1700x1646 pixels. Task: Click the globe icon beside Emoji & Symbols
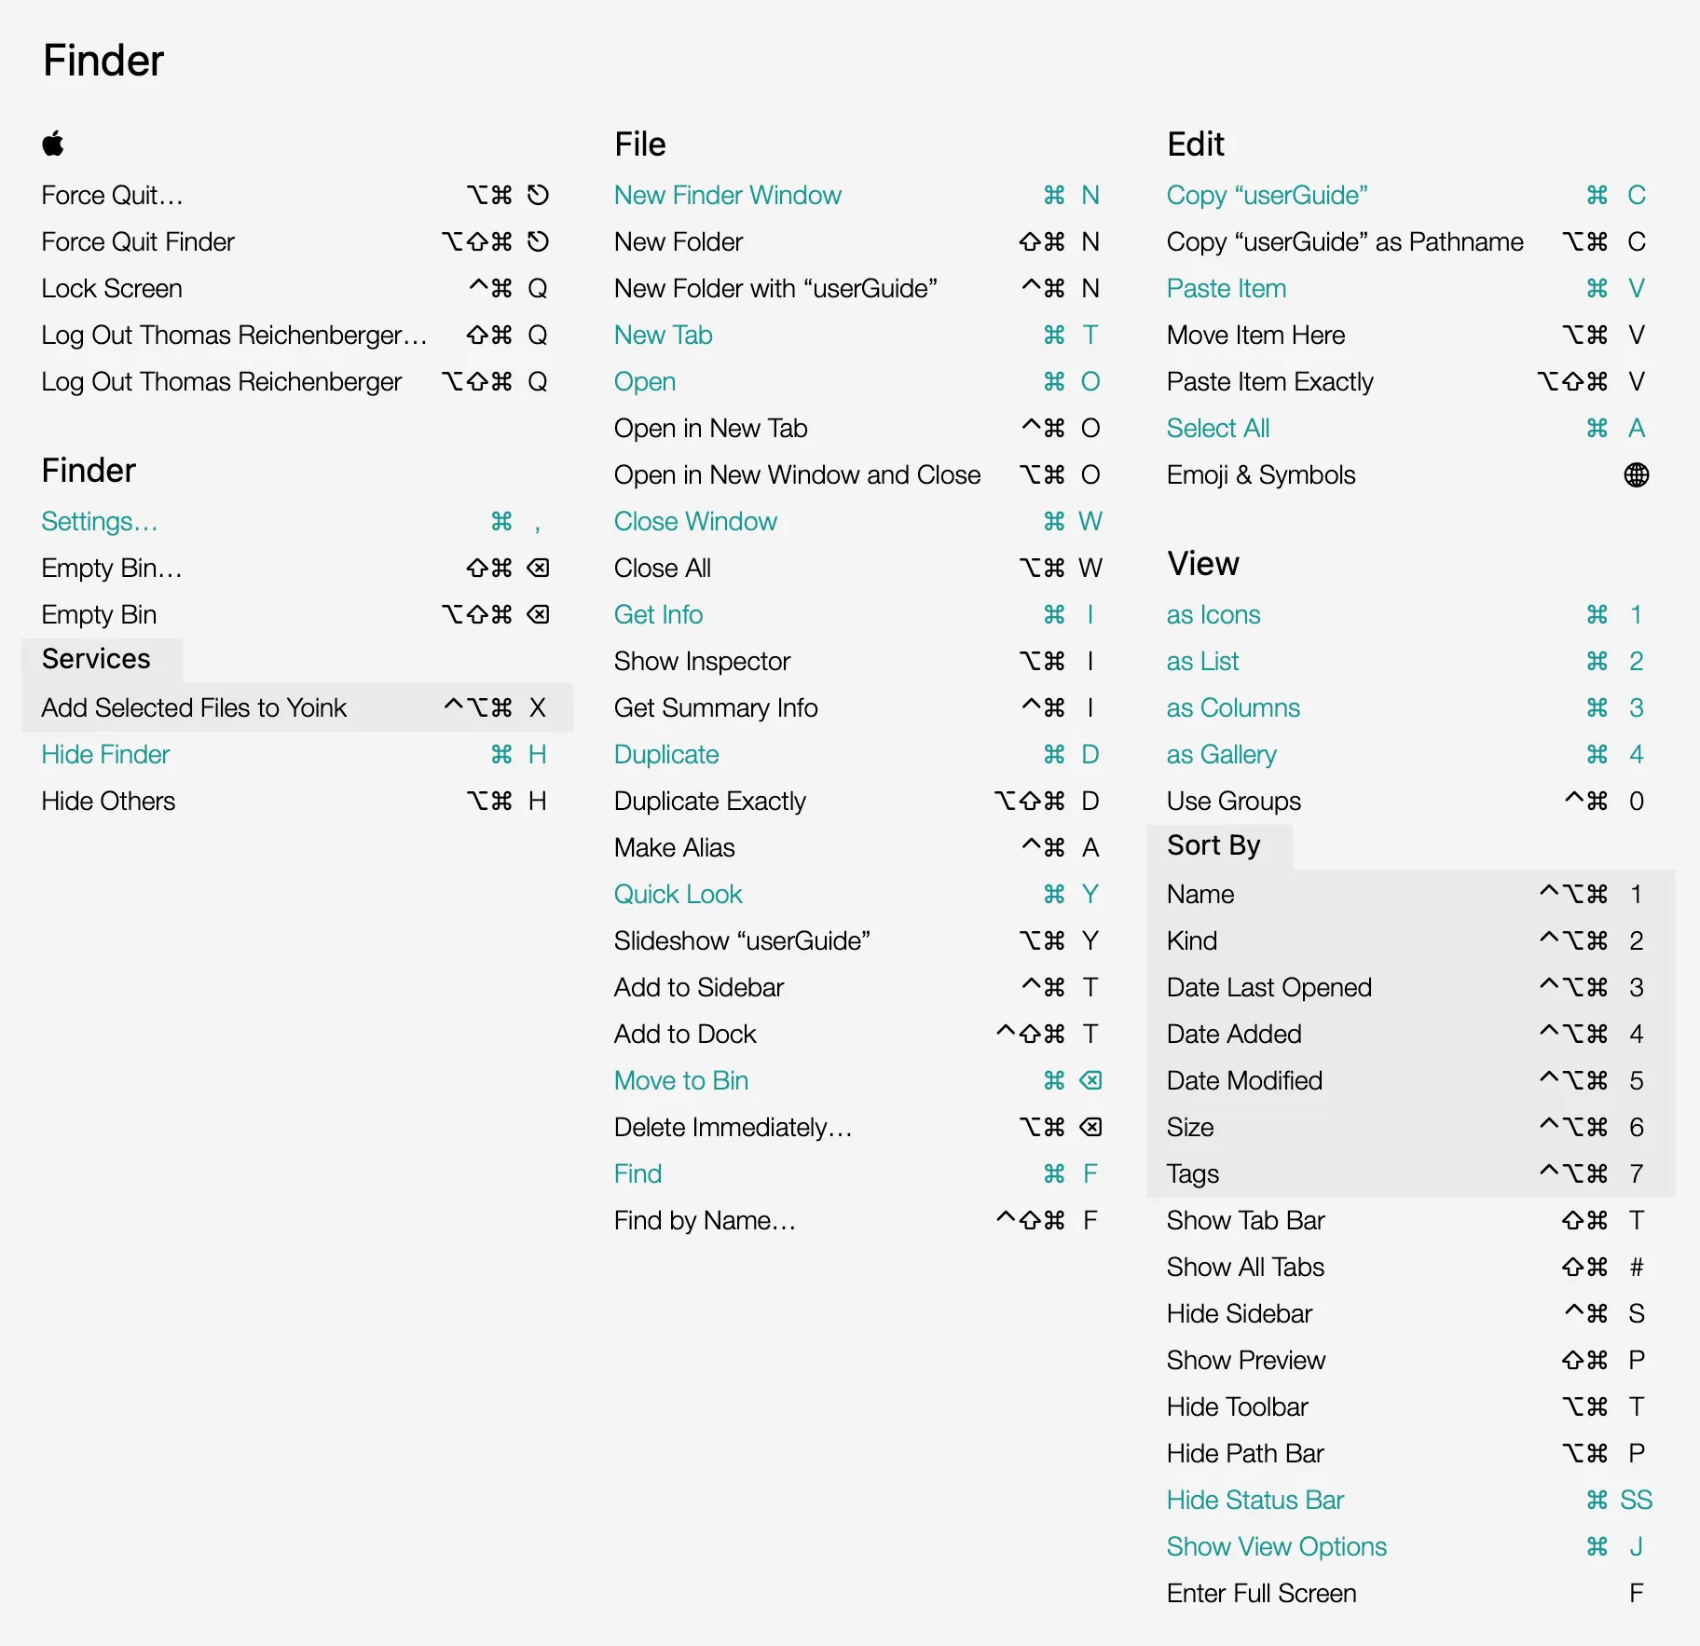1638,474
